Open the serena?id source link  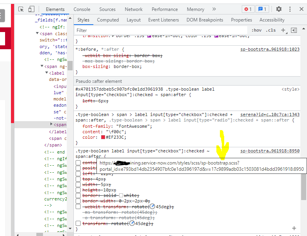pyautogui.click(x=270, y=114)
